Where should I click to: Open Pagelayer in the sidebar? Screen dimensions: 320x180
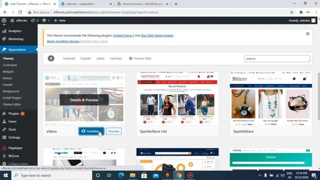click(15, 148)
